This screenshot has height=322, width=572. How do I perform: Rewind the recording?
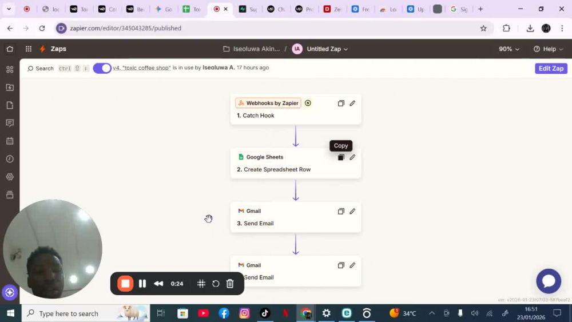(158, 284)
